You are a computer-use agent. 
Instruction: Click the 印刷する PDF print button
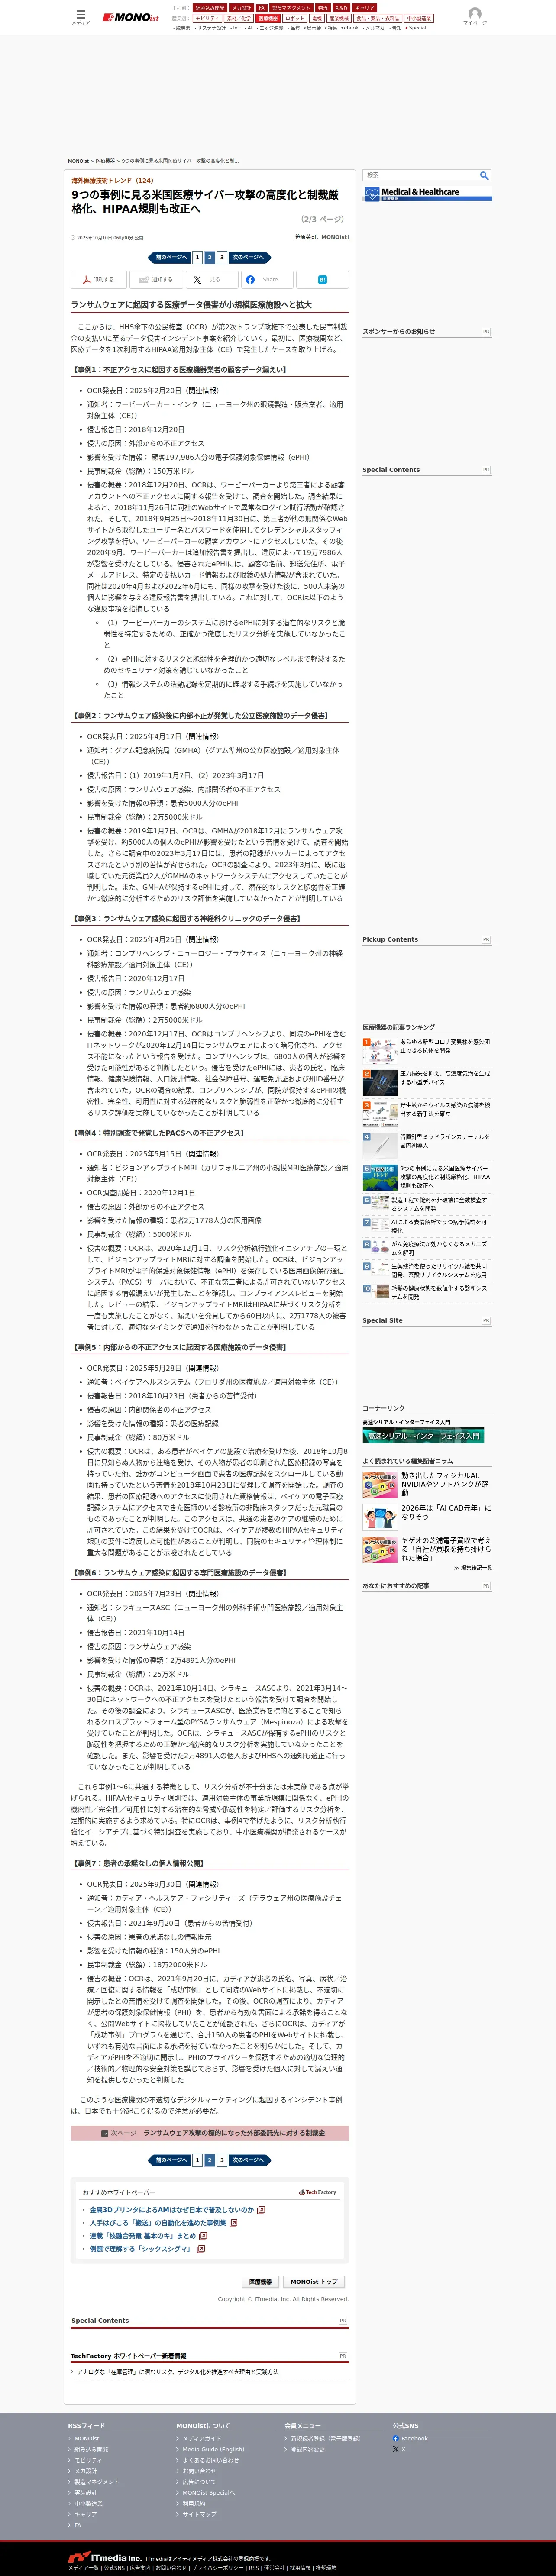click(98, 280)
